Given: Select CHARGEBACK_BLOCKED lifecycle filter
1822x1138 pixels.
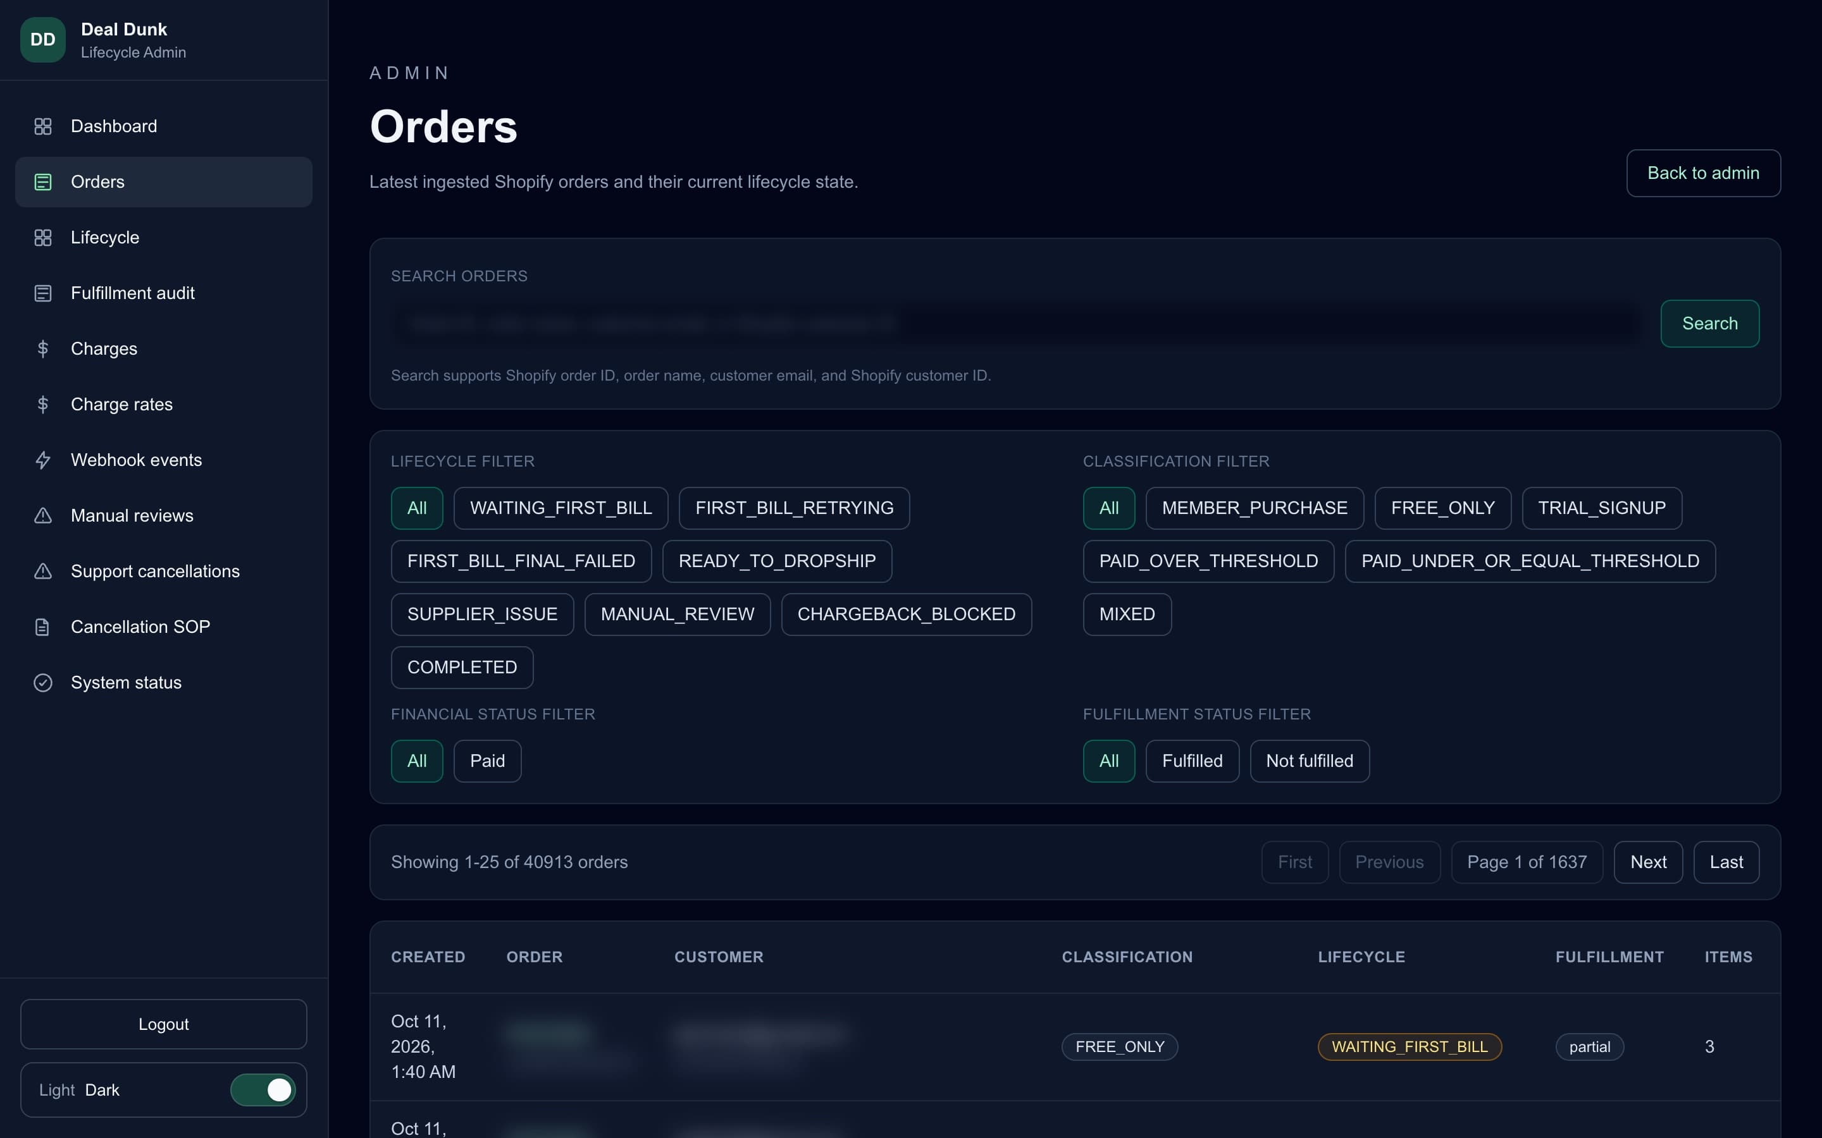Looking at the screenshot, I should pos(907,614).
